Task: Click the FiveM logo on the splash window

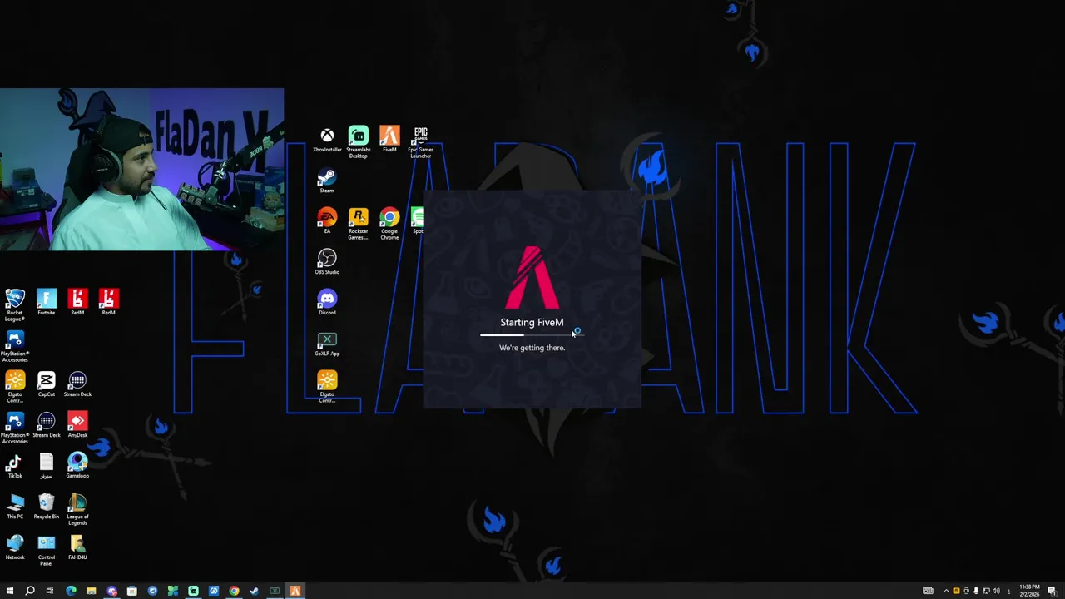Action: tap(532, 277)
